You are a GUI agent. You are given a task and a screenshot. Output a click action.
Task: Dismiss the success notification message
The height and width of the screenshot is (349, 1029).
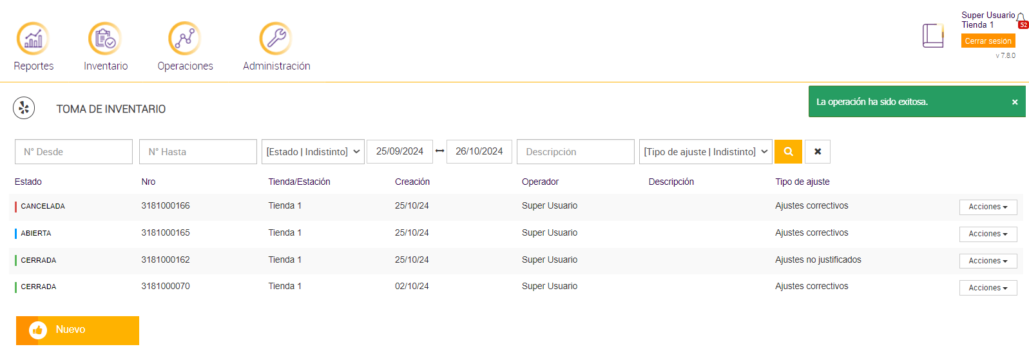(1015, 102)
